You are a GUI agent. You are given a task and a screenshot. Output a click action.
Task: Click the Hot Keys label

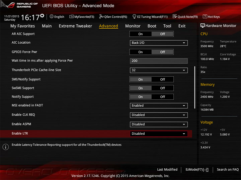click(x=214, y=17)
